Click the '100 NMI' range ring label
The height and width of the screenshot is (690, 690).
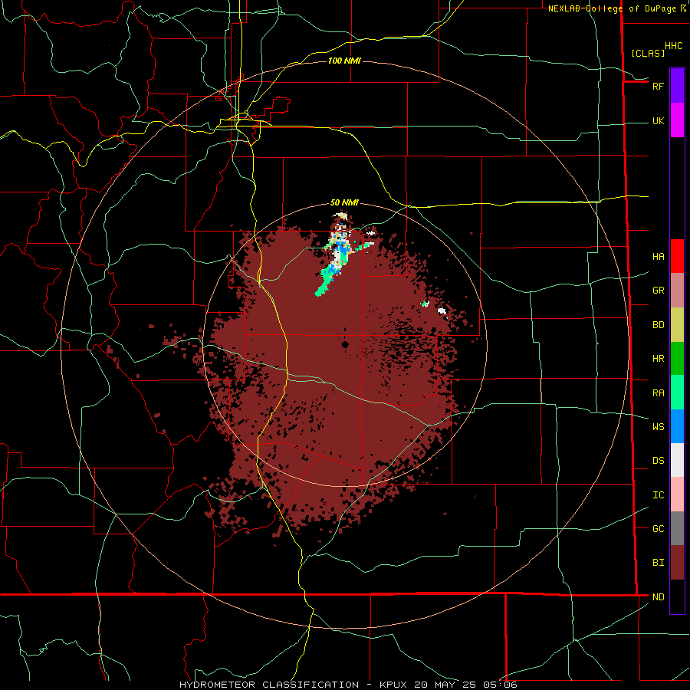tap(344, 61)
